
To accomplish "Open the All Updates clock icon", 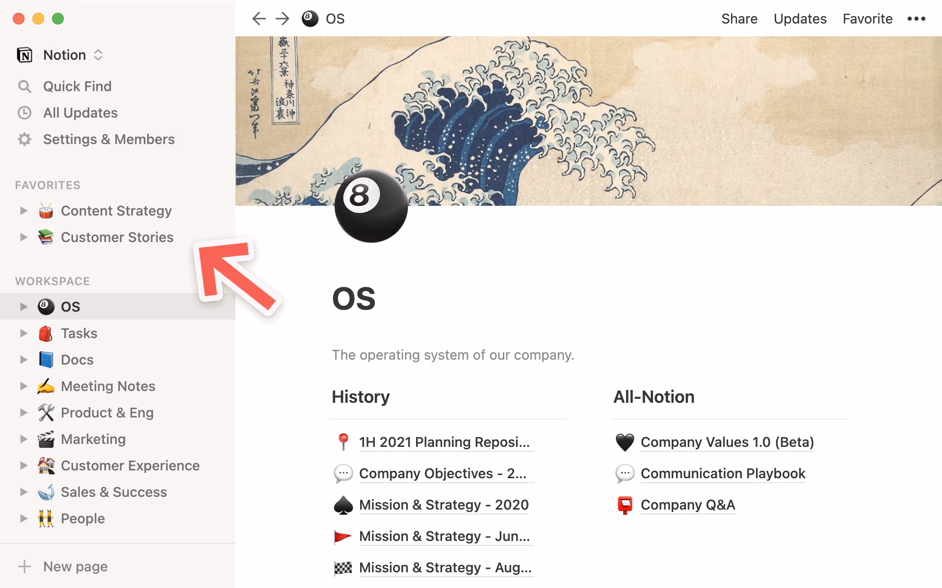I will click(25, 113).
